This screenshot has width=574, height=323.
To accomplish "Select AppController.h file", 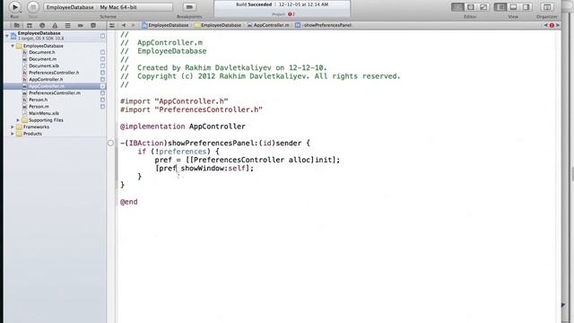I will tap(46, 80).
